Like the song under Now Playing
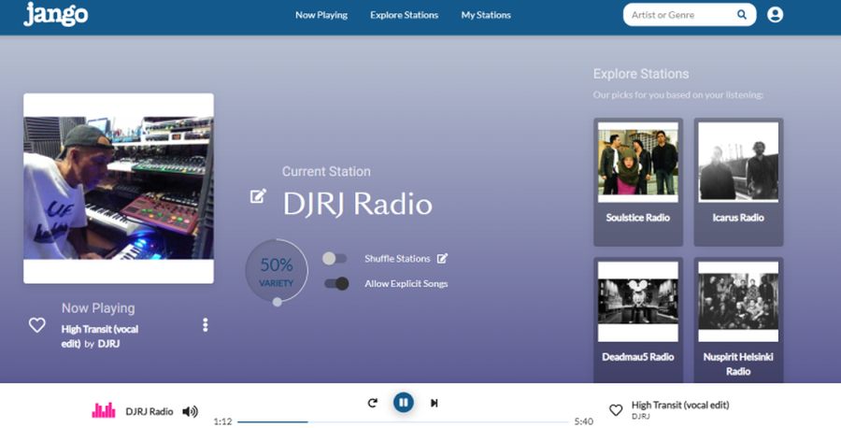Viewport: 841px width, 428px height. click(37, 325)
